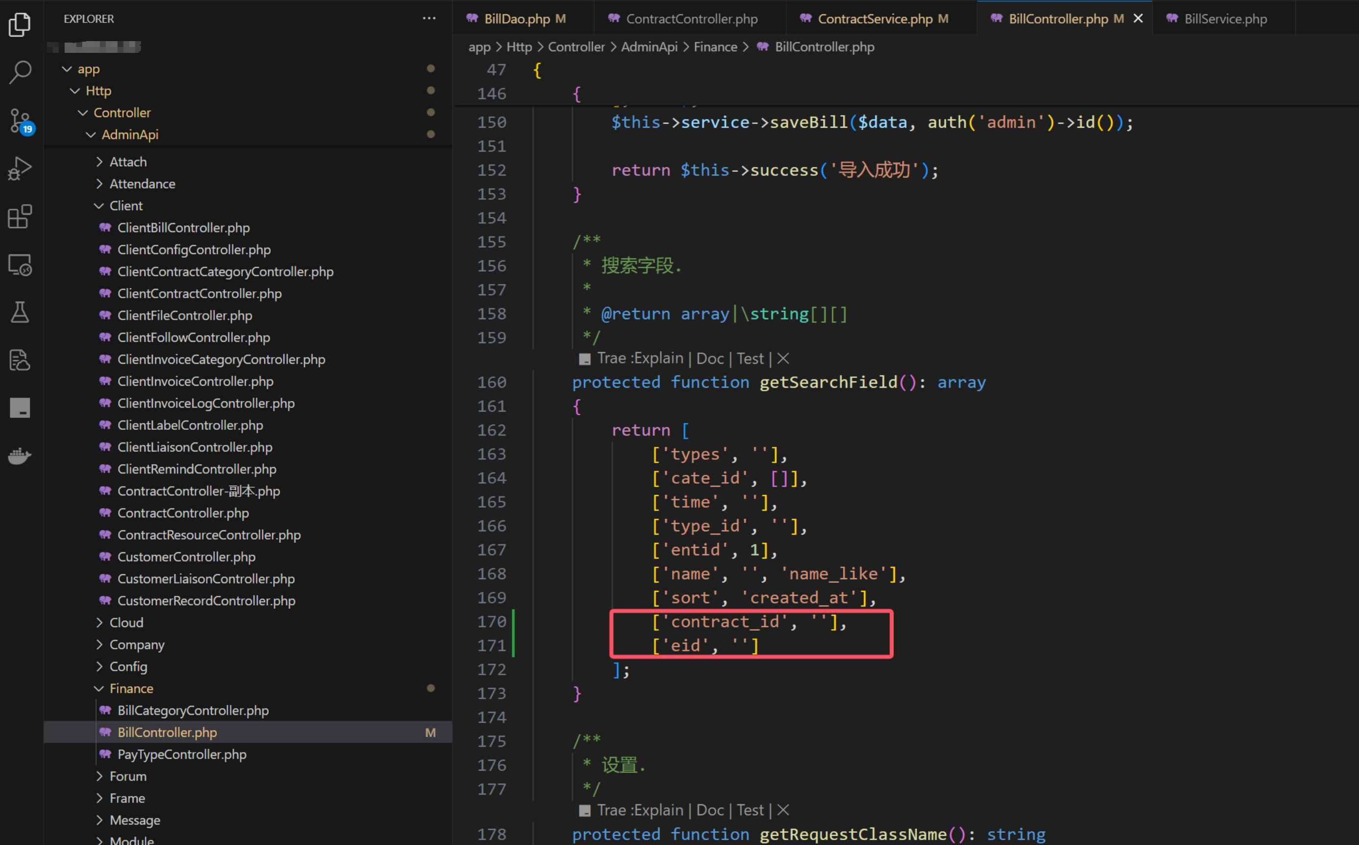Collapse the Finance folder
1359x845 pixels.
99,688
